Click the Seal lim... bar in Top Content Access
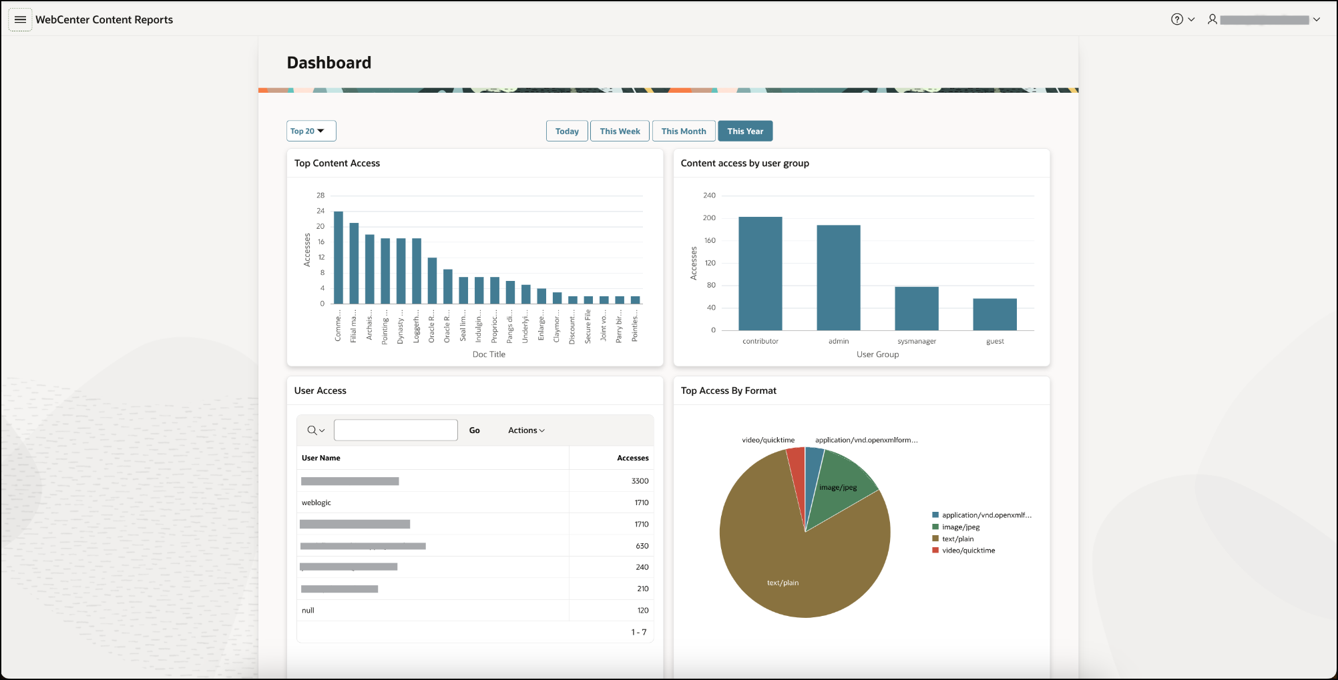The image size is (1338, 680). pyautogui.click(x=463, y=290)
